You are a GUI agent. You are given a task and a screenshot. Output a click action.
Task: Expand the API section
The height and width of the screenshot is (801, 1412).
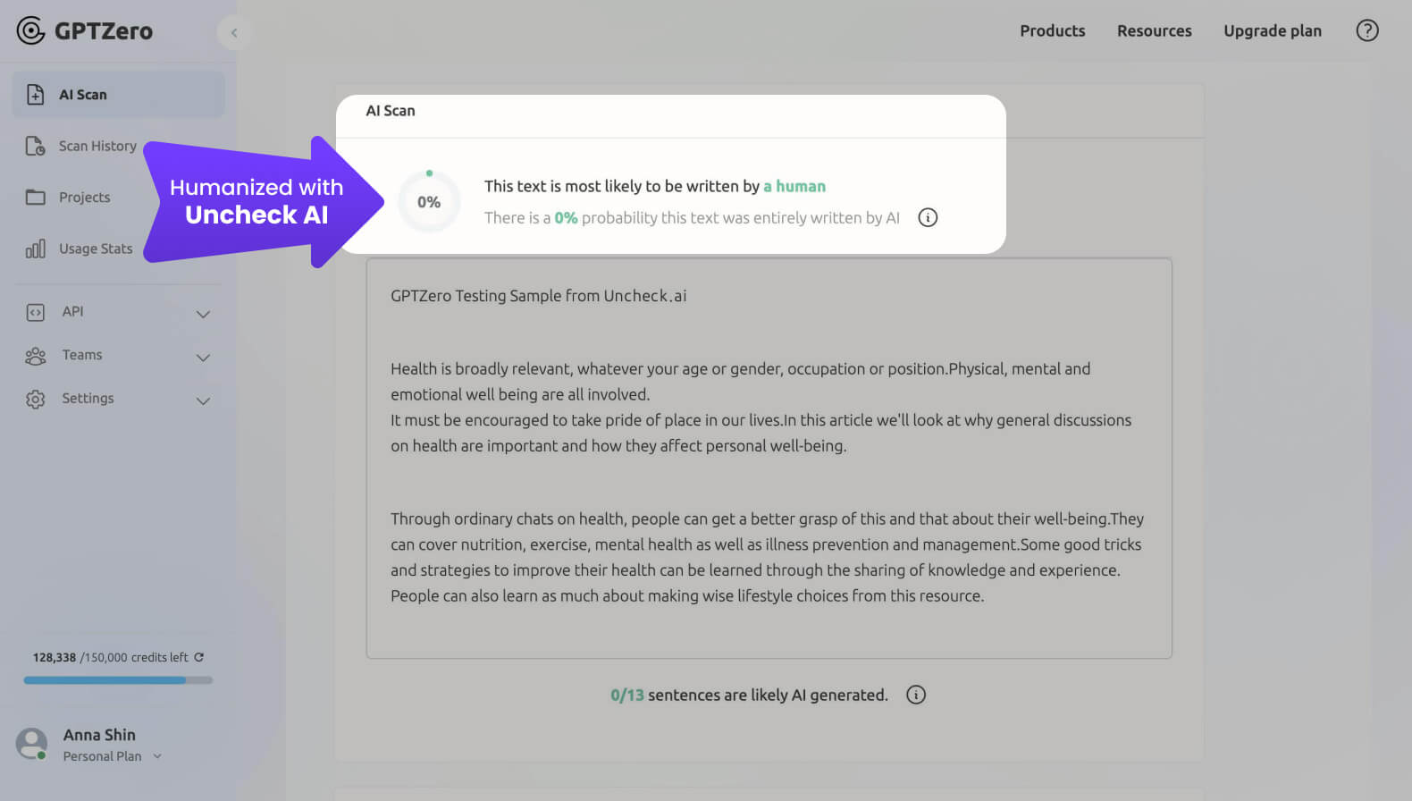coord(203,314)
